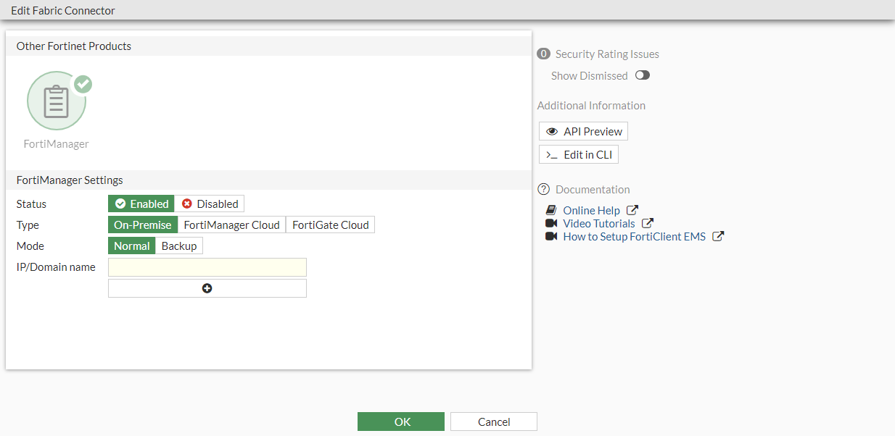Click the terminal icon beside Edit in CLI
Image resolution: width=895 pixels, height=436 pixels.
coord(552,155)
